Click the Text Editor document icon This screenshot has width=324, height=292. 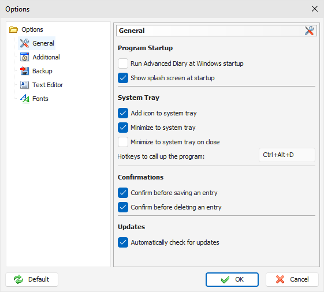[x=25, y=85]
